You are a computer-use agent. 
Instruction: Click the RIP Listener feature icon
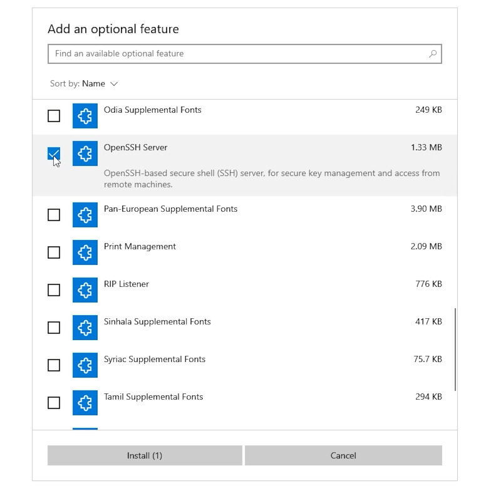click(85, 290)
